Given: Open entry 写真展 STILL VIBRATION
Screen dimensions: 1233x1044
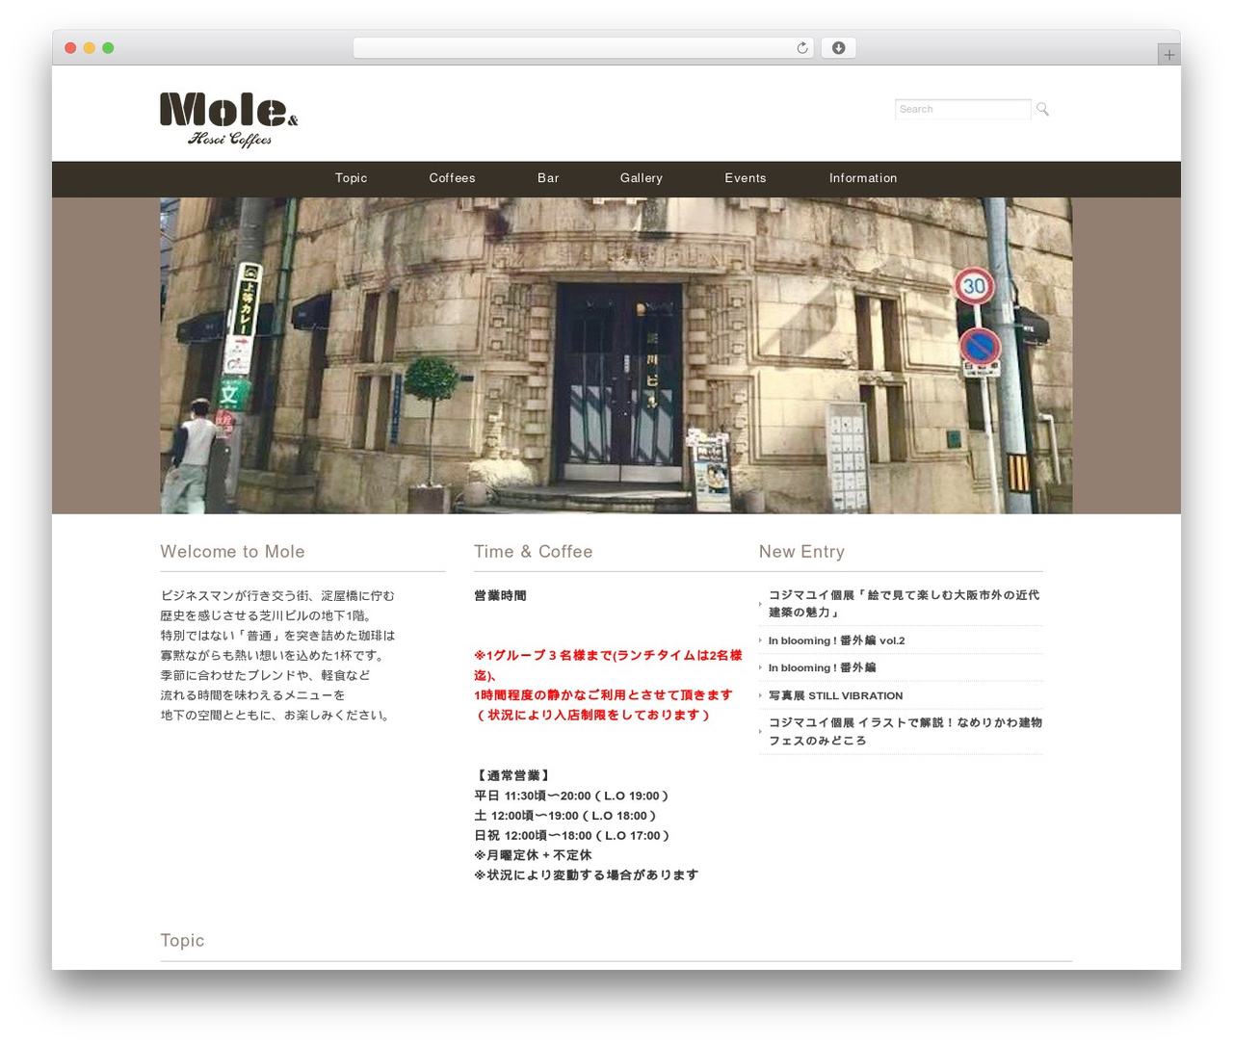Looking at the screenshot, I should (835, 695).
